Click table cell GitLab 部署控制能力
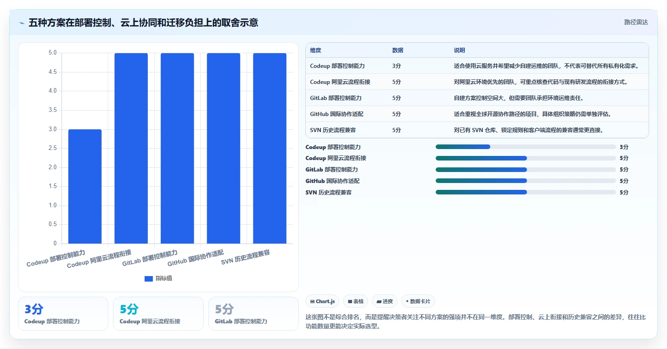Image resolution: width=667 pixels, height=349 pixels. click(336, 98)
